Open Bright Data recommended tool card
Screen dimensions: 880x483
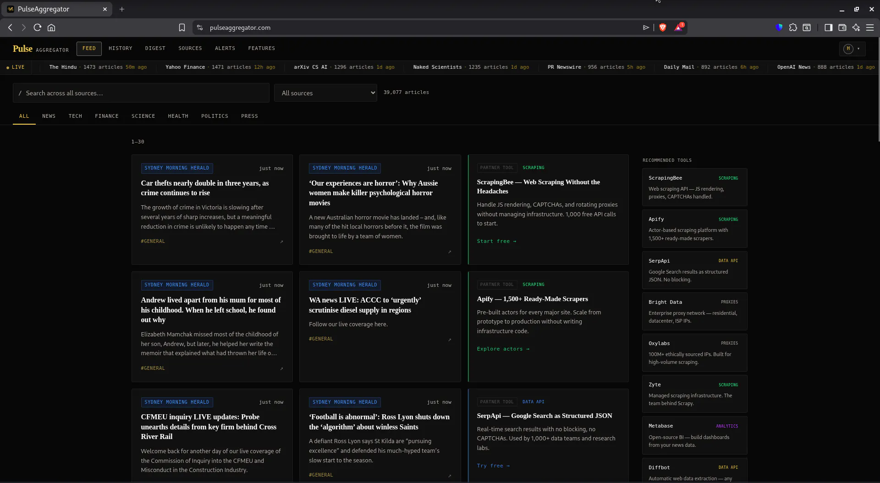(x=694, y=312)
